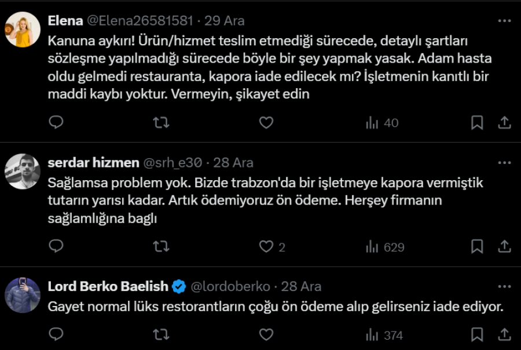Viewport: 521px width, 350px height.
Task: Open more menu on serdar hizmen's tweet
Action: [x=504, y=162]
